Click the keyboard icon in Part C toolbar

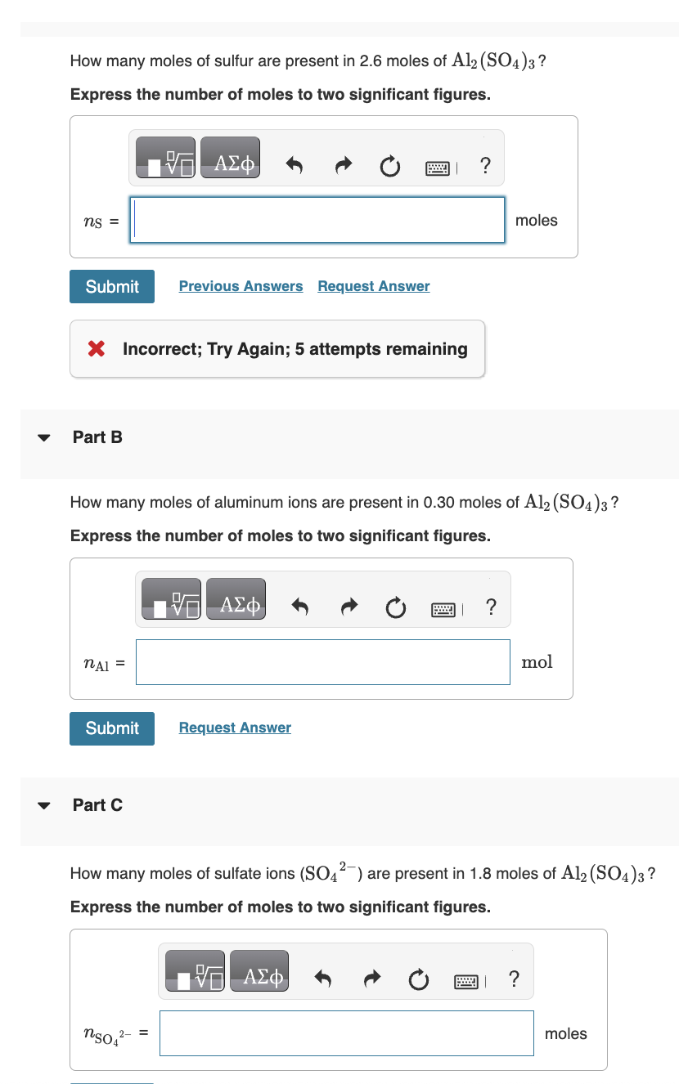pyautogui.click(x=466, y=979)
